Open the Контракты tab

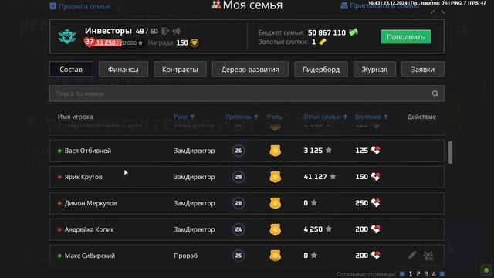(x=180, y=69)
